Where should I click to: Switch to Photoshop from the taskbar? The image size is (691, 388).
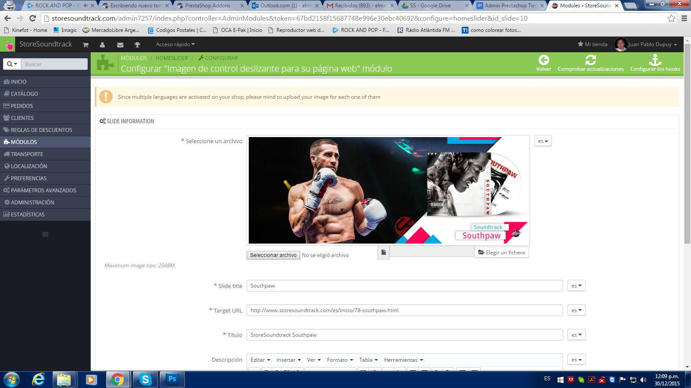click(x=172, y=379)
